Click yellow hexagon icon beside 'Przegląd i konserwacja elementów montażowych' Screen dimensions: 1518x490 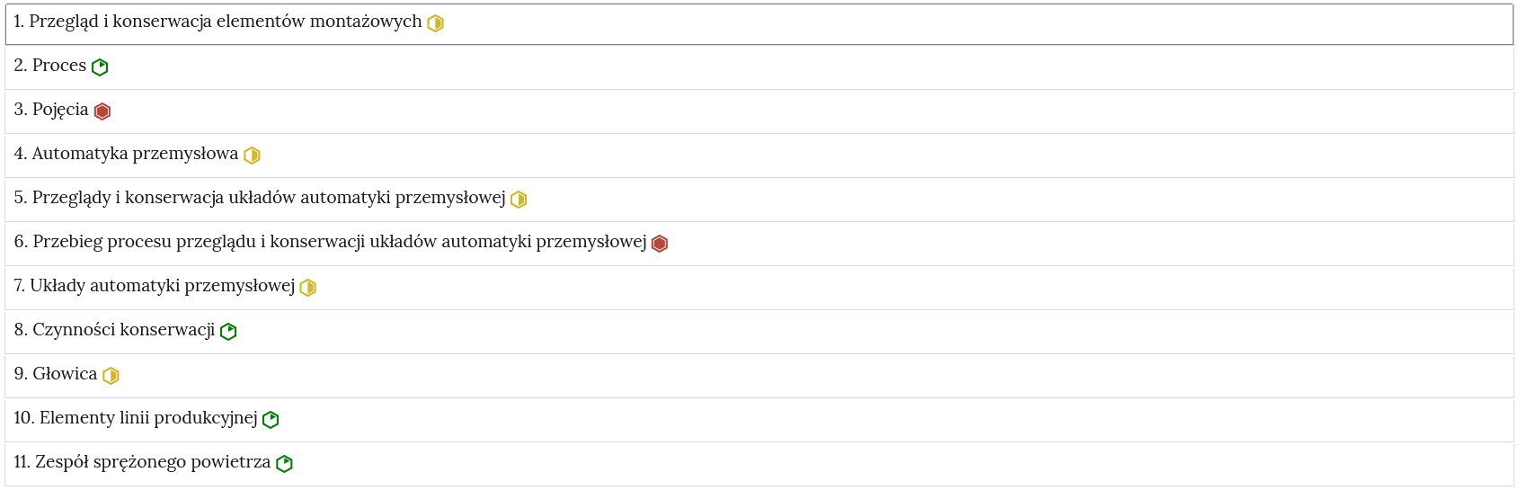click(435, 23)
